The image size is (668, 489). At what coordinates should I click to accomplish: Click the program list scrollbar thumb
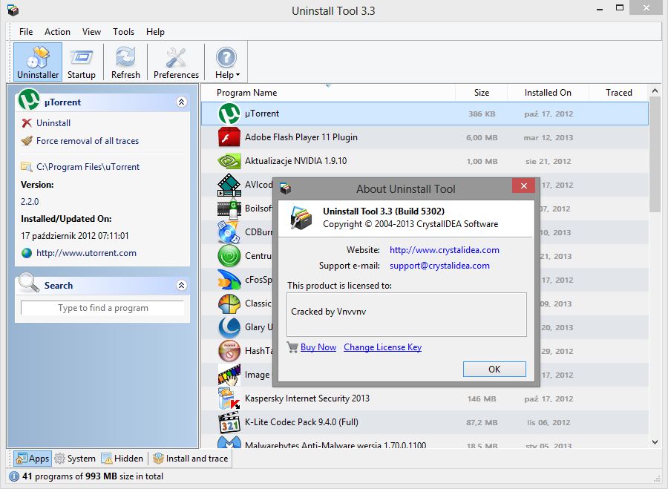(655, 154)
